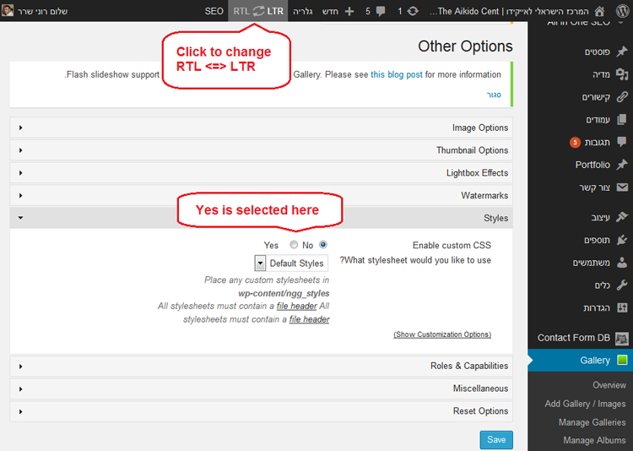633x451 pixels.
Task: Click the Save button
Action: tap(496, 440)
